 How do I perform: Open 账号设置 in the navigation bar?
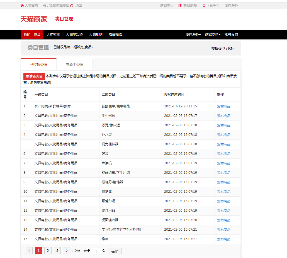coord(231,35)
